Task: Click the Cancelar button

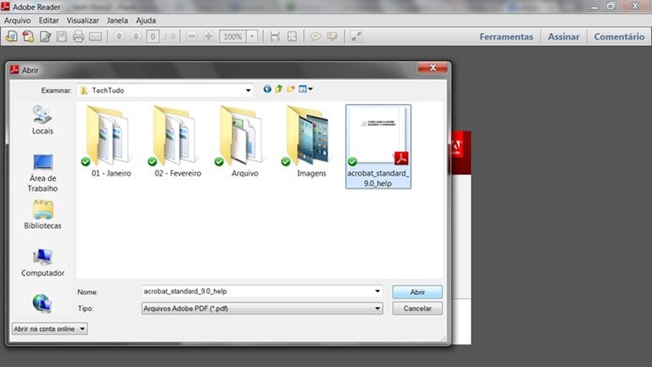Action: point(417,309)
